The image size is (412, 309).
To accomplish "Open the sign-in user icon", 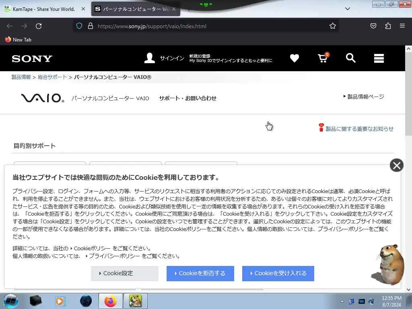I will coord(150,58).
